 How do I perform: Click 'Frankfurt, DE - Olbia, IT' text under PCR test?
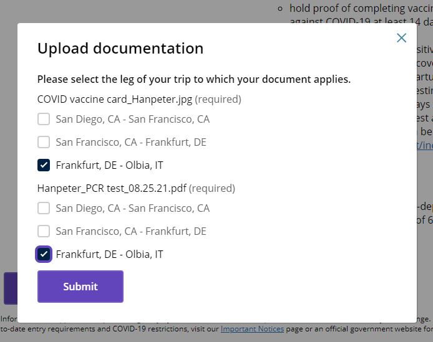109,254
